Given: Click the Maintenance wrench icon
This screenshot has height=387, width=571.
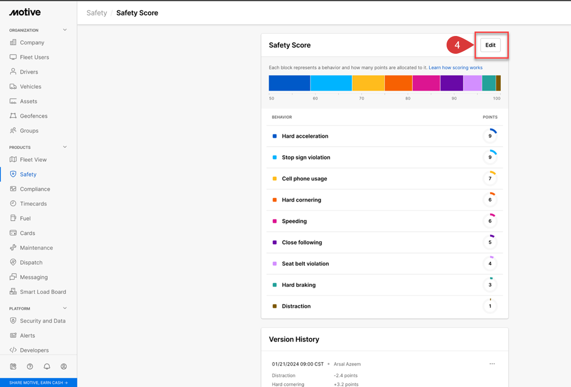Looking at the screenshot, I should point(13,247).
